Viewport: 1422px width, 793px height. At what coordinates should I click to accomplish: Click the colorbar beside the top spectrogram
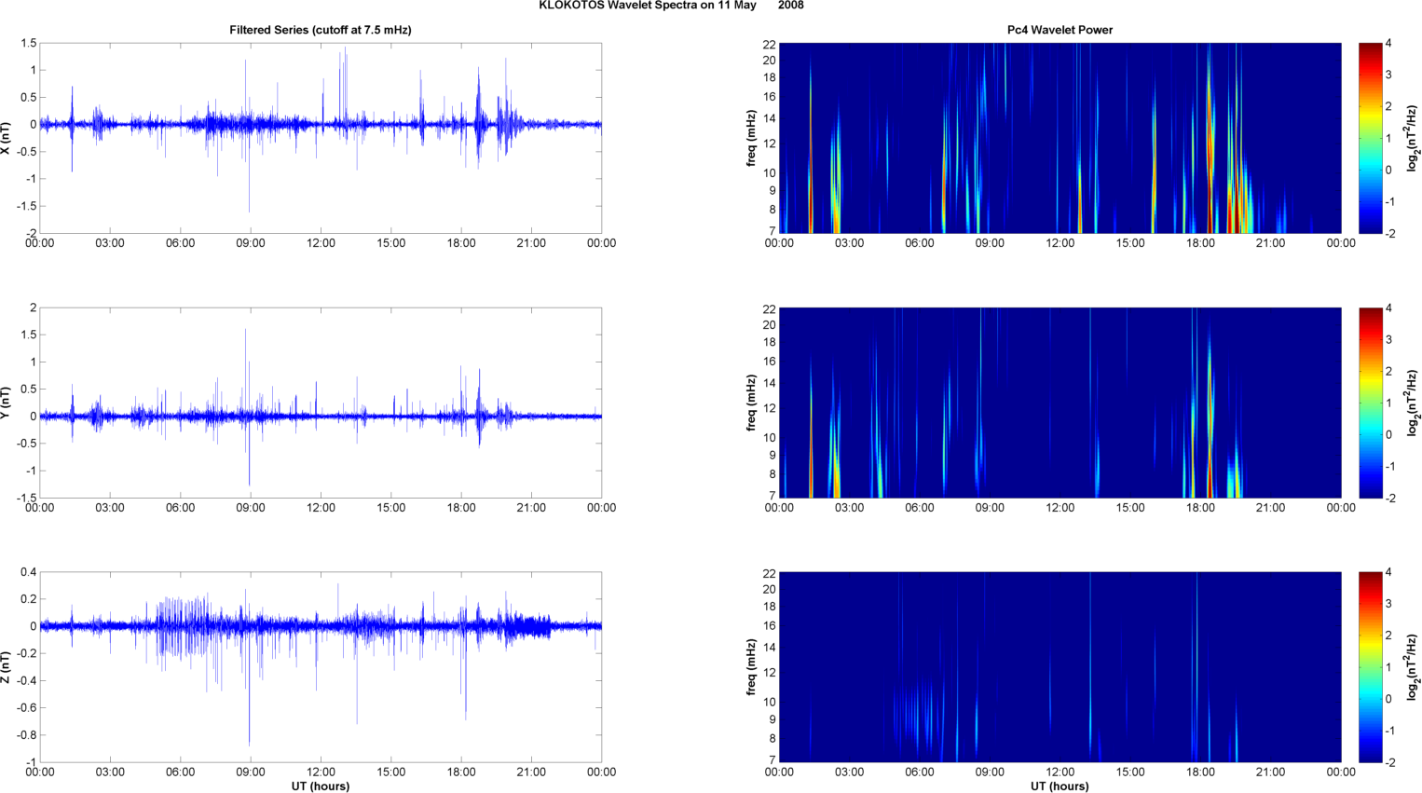pyautogui.click(x=1370, y=138)
